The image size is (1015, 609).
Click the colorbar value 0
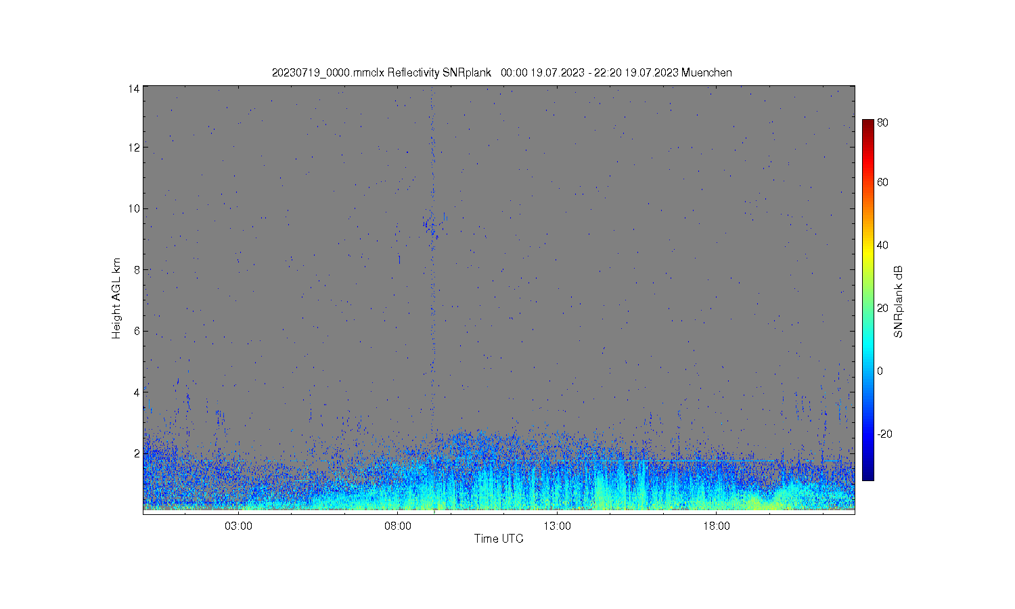[x=880, y=371]
